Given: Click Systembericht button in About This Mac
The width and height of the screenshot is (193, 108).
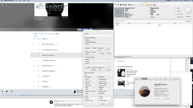Looking at the screenshot, I should (158, 99).
